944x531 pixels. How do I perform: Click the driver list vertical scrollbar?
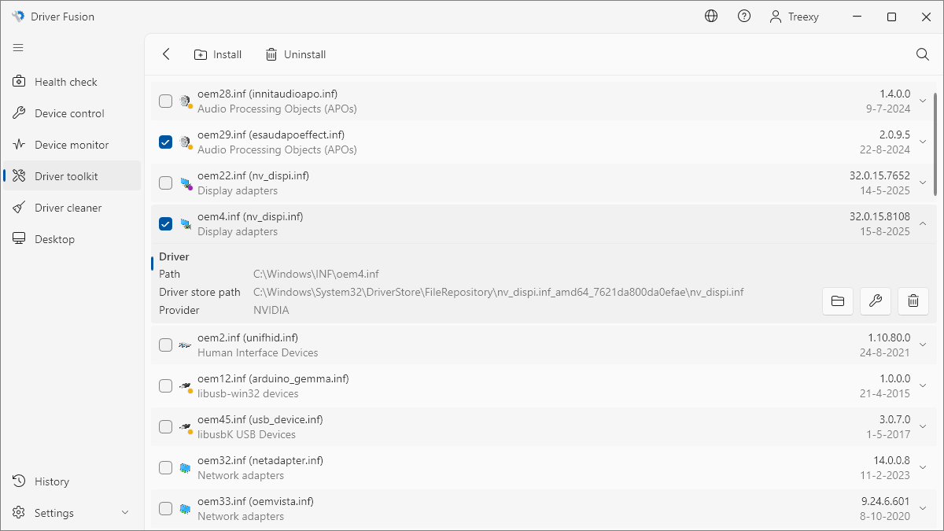click(935, 143)
